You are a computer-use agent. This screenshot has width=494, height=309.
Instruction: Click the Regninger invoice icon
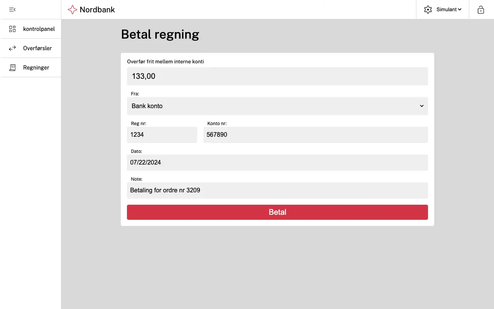(12, 67)
